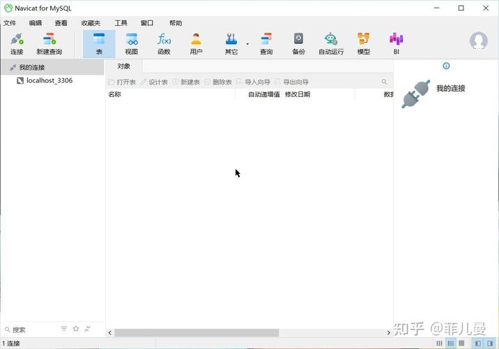Click the user avatar sign-in icon

click(478, 40)
